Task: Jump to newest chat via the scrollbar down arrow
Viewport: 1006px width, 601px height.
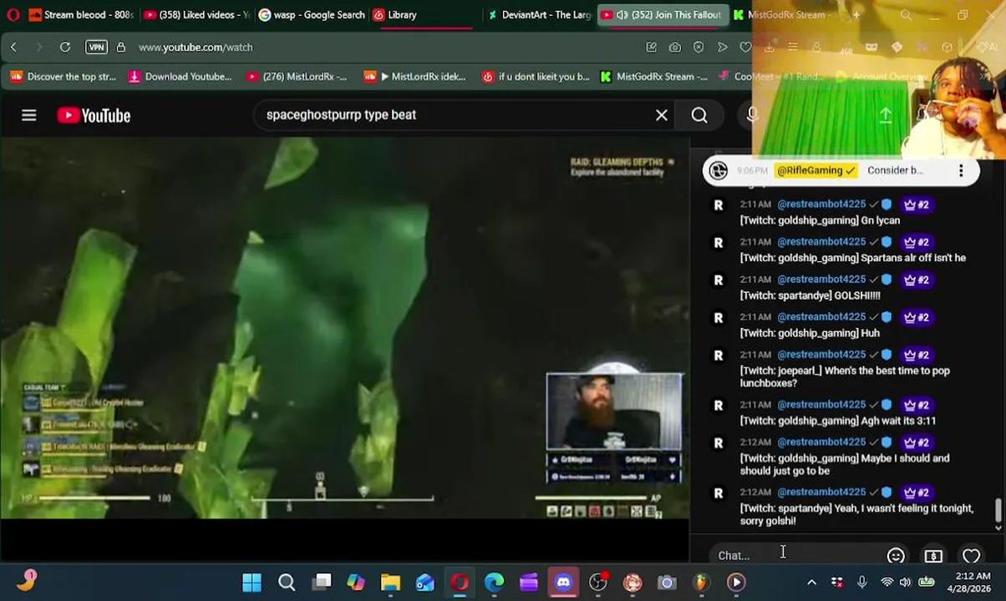Action: [x=998, y=528]
